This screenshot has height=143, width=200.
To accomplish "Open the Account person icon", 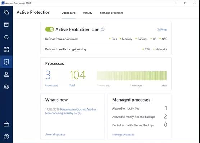I will (x=6, y=75).
